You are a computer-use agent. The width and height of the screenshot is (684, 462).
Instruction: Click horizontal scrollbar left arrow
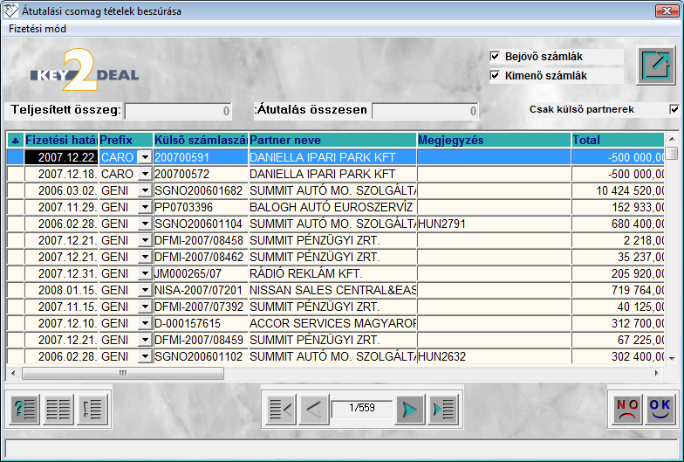(x=13, y=374)
